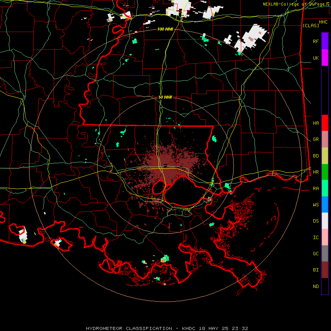Viewport: 331px width, 331px height.
Task: Click the "HHC" product code text
Action: click(x=323, y=22)
